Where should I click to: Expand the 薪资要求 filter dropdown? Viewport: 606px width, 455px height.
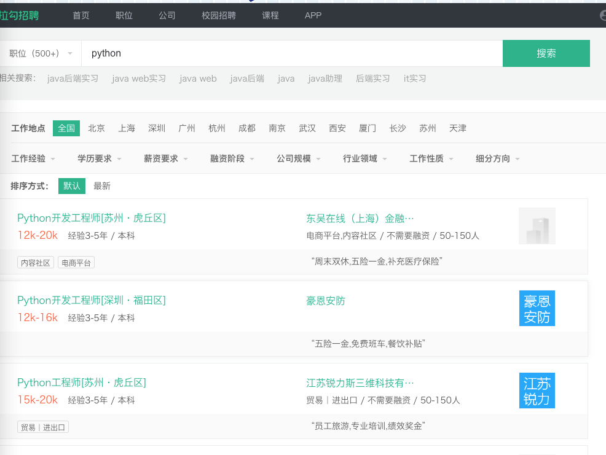click(x=166, y=158)
